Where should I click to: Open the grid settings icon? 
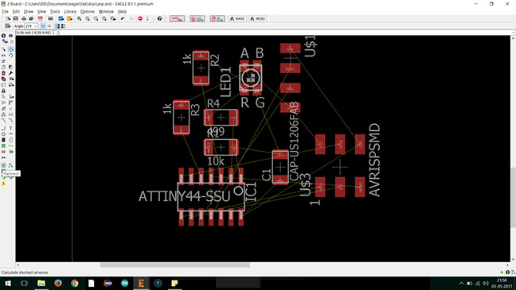(x=8, y=26)
